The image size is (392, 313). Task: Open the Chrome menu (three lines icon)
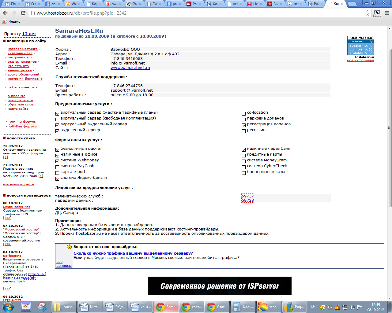[387, 13]
